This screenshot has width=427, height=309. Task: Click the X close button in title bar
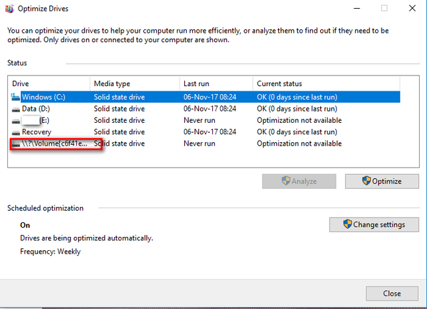pos(412,9)
